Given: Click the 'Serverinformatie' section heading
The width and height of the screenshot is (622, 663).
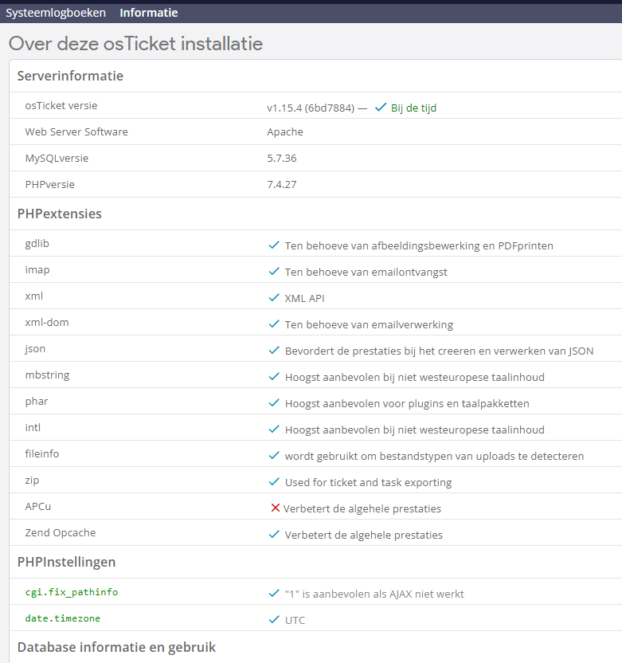Looking at the screenshot, I should pyautogui.click(x=70, y=76).
